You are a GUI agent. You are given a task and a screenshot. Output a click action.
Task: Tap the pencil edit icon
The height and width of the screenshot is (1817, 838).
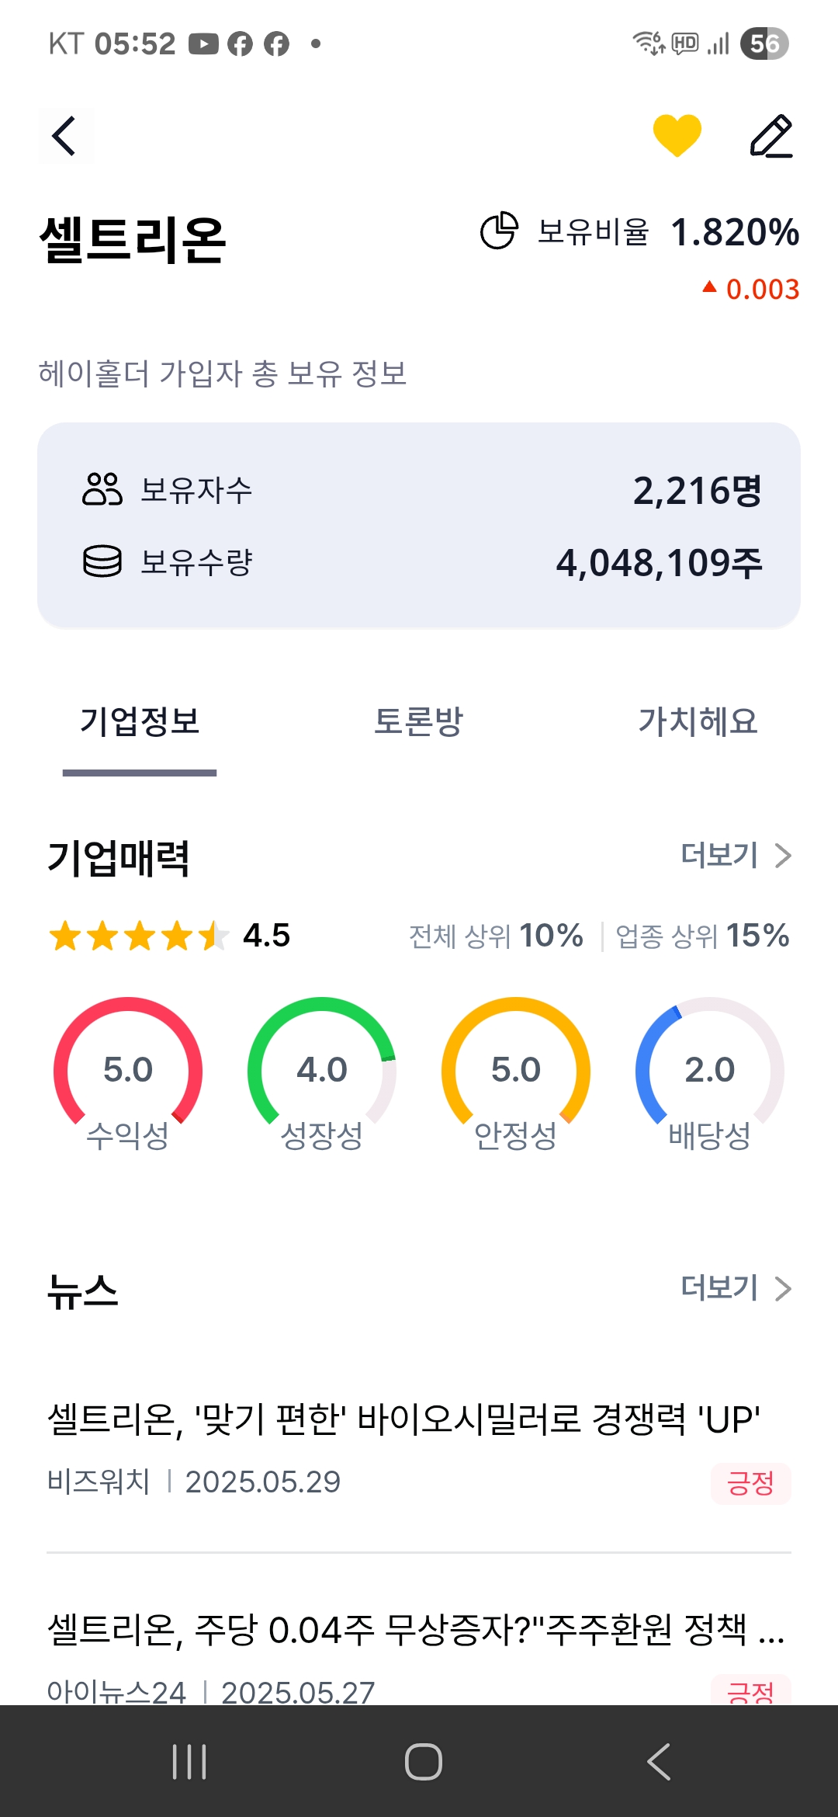point(771,137)
